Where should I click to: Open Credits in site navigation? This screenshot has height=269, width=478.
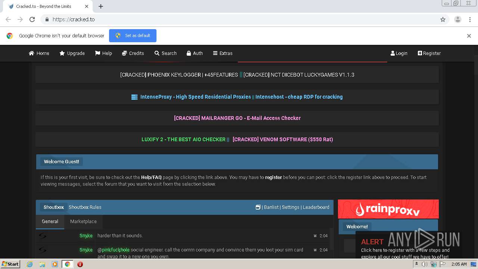coord(133,53)
